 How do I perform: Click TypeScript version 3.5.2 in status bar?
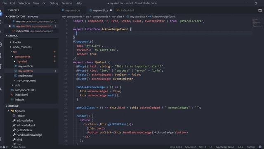(240, 147)
